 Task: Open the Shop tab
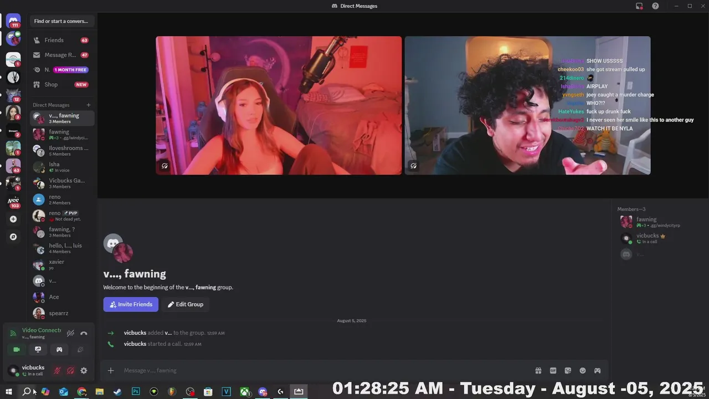pos(62,84)
